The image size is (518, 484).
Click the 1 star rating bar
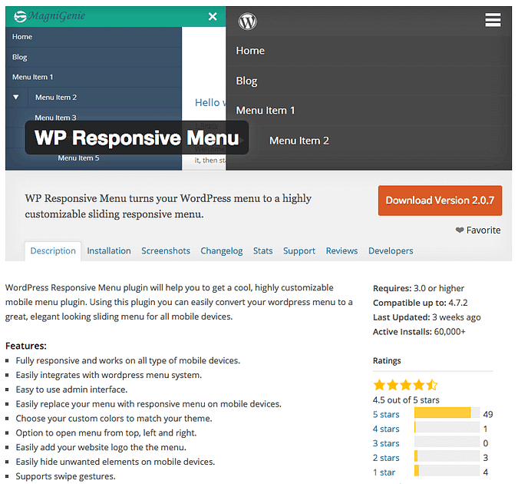[x=447, y=471]
